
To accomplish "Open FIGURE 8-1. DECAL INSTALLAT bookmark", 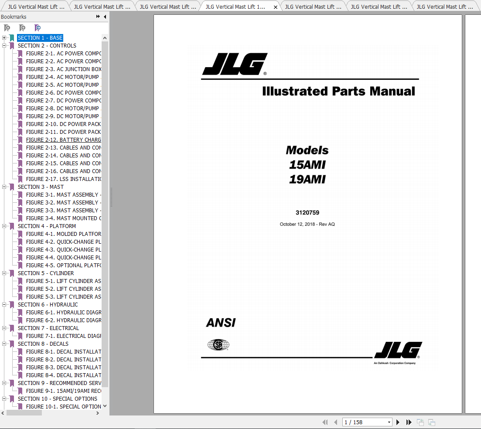I will coord(64,352).
